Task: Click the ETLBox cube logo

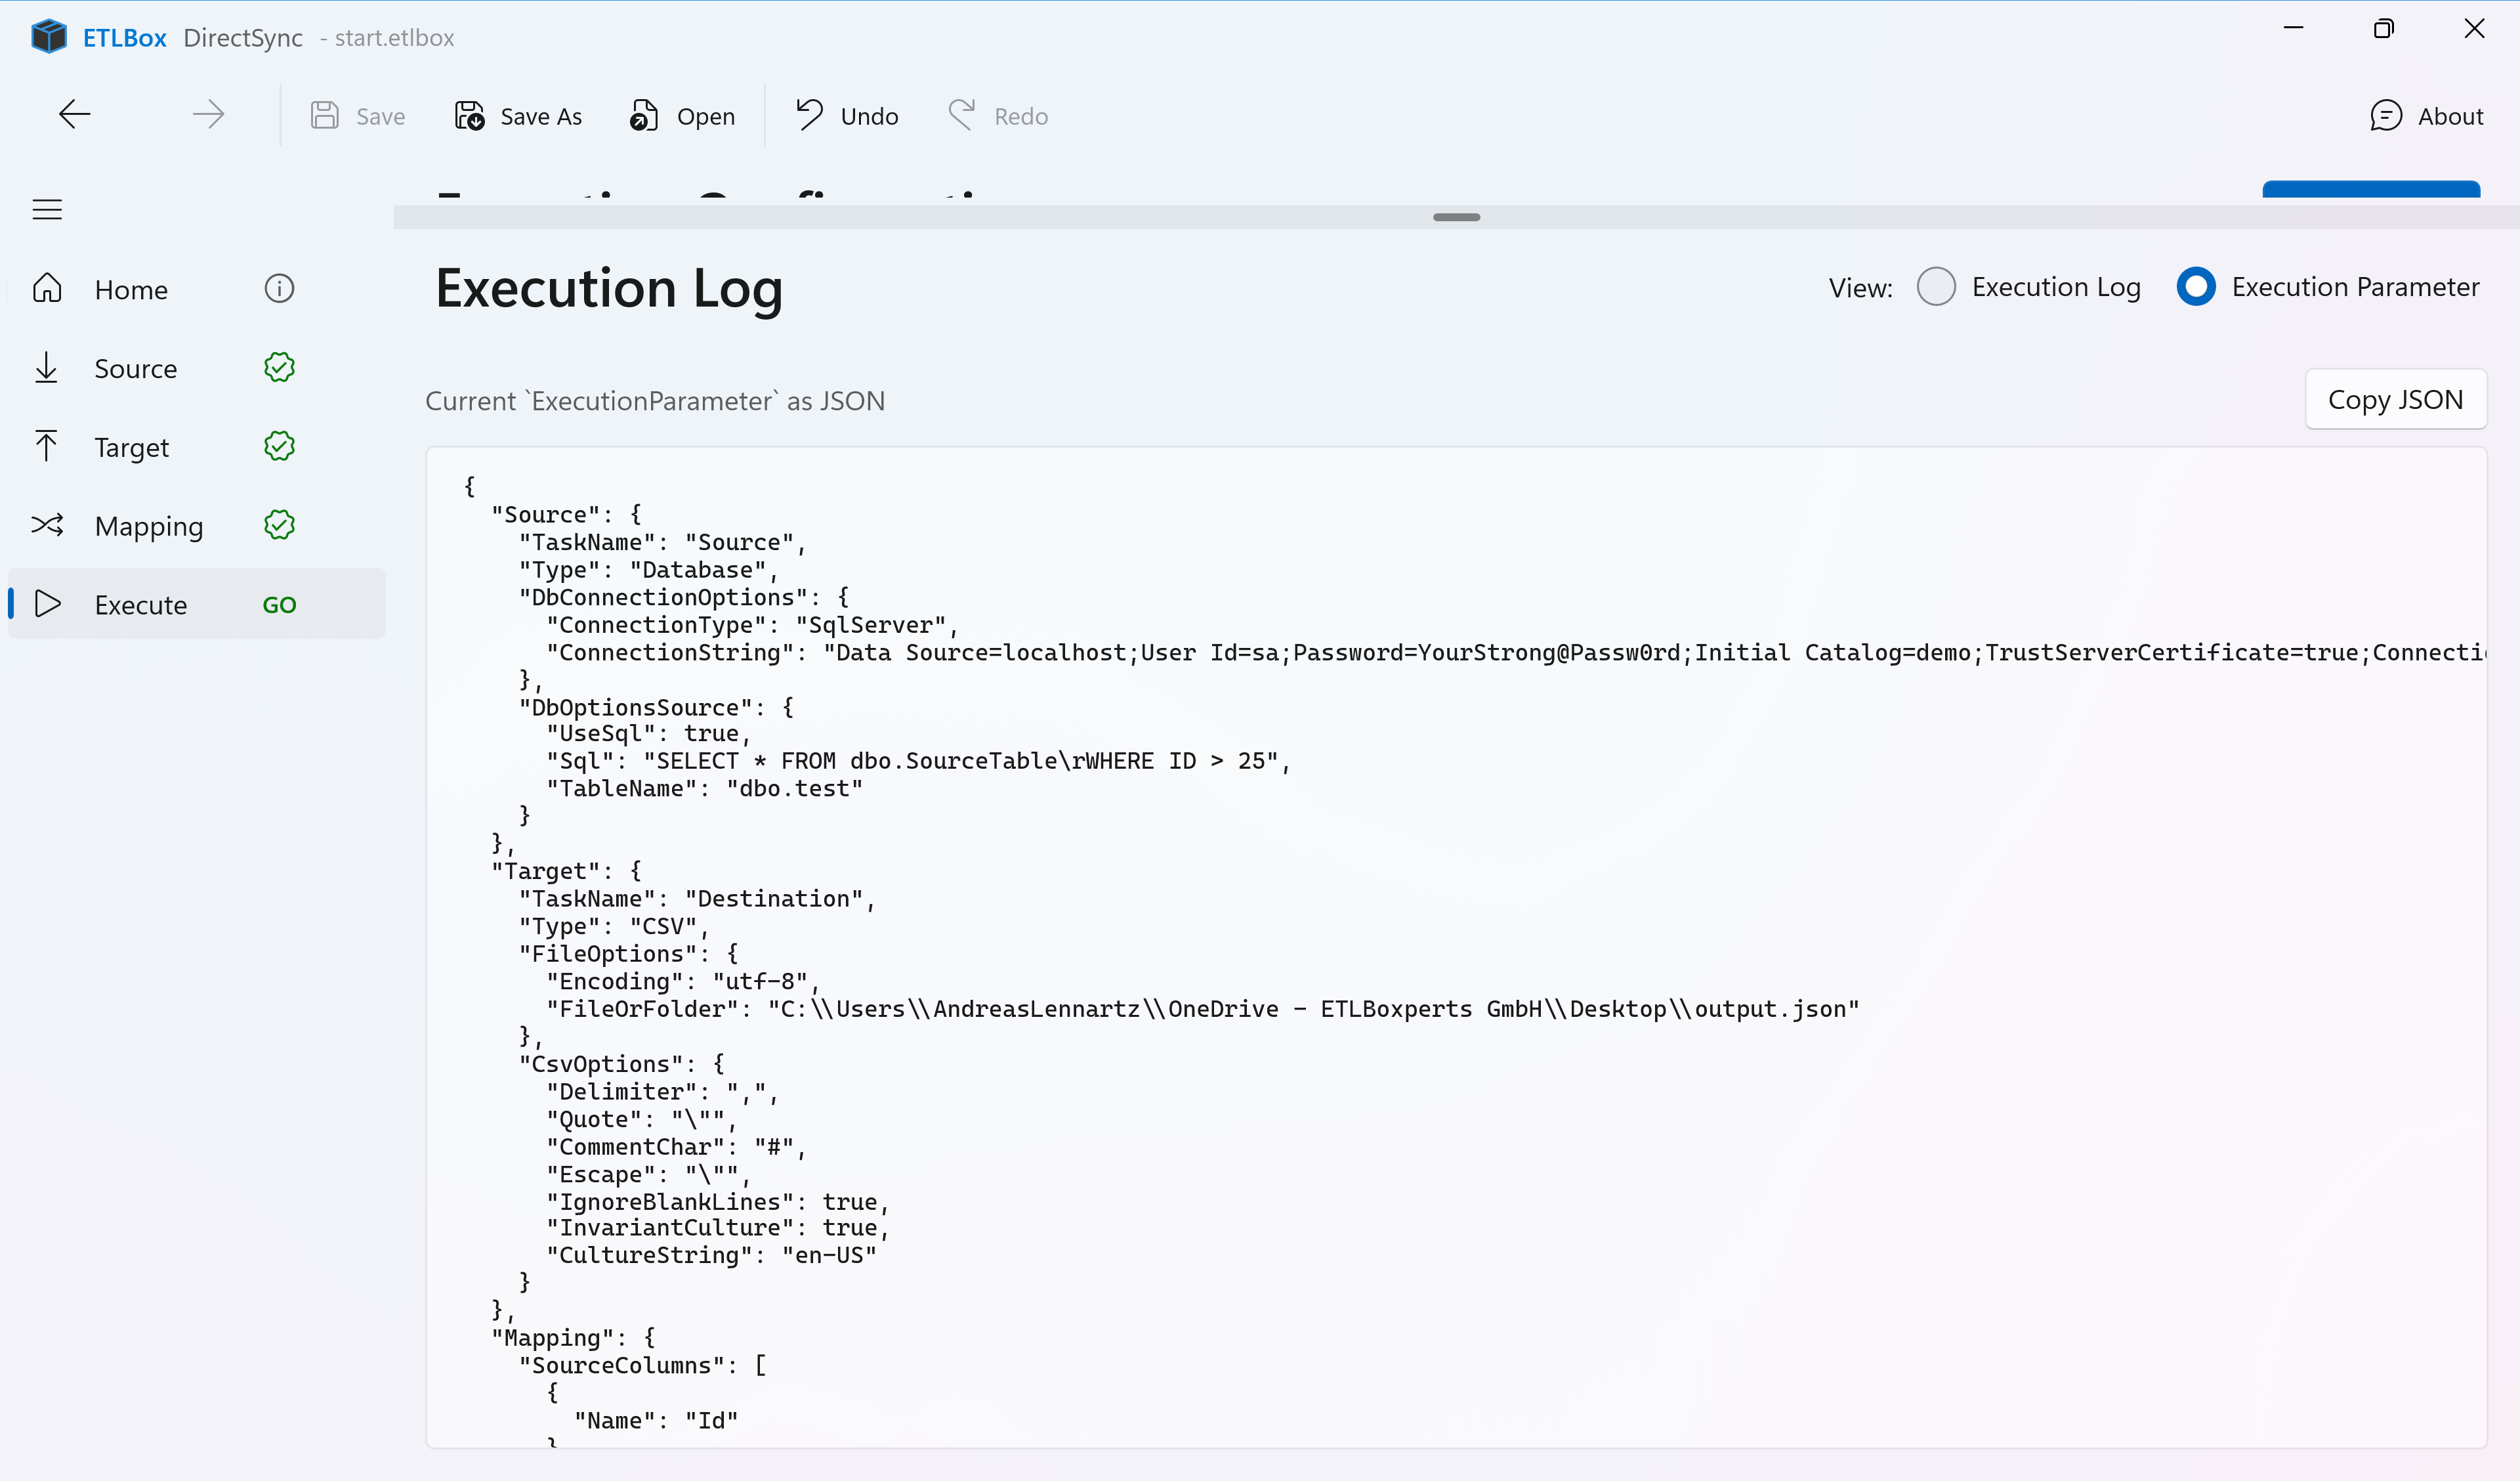Action: [48, 36]
